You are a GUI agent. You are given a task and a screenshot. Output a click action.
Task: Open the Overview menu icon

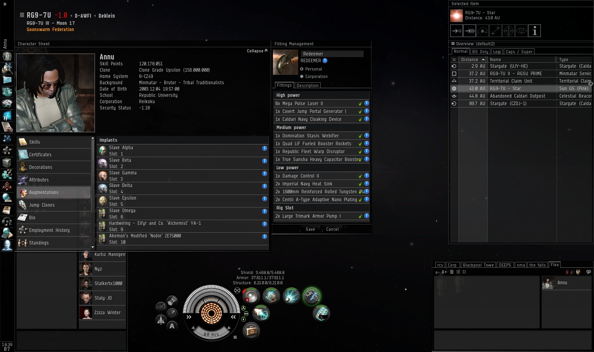[453, 44]
